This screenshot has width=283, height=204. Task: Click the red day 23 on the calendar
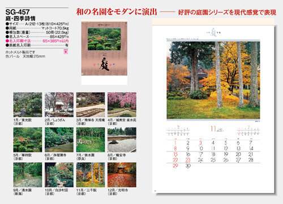point(188,160)
